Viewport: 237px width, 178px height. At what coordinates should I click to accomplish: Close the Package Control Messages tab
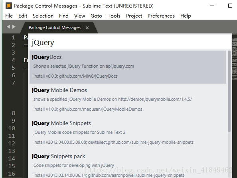coord(87,27)
